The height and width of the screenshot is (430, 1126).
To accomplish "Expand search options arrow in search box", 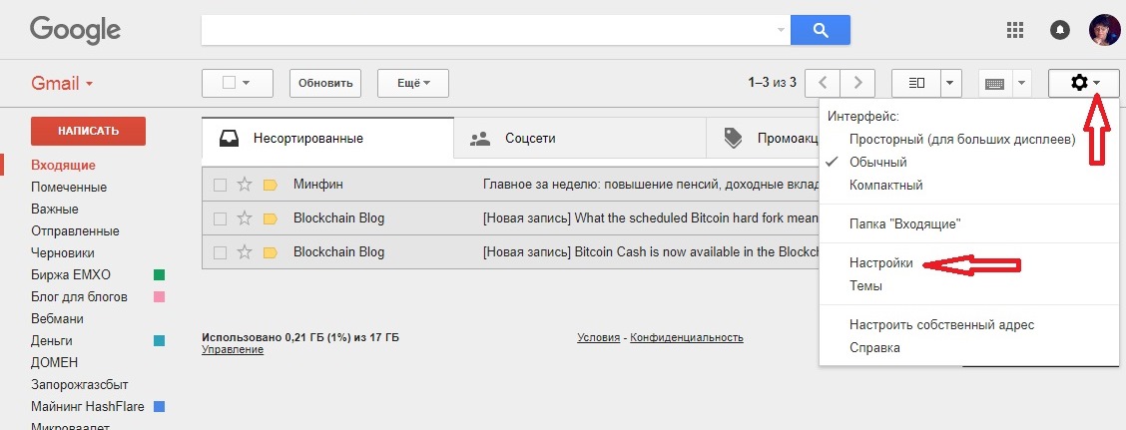I will pos(782,30).
